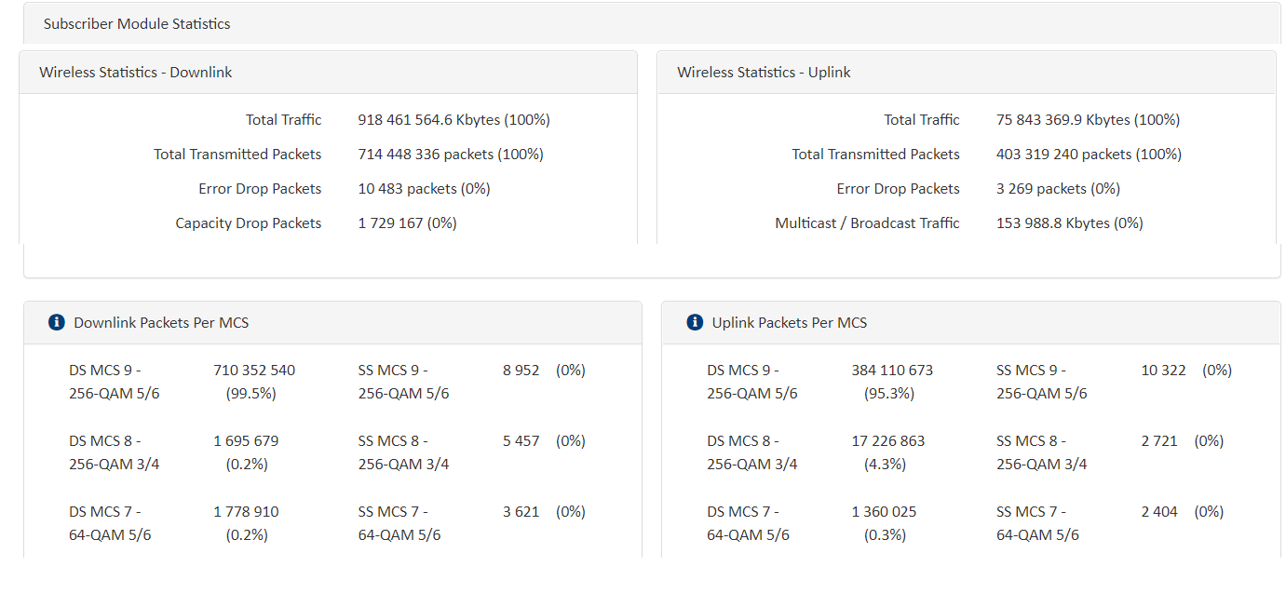The height and width of the screenshot is (607, 1286).
Task: Click the 403 319 240 packets value
Action: (1089, 155)
